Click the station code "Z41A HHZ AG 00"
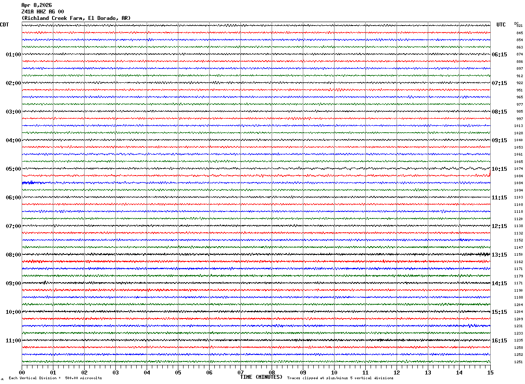 [43, 12]
